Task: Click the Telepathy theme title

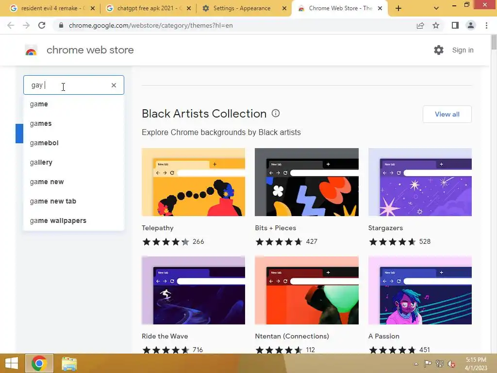Action: click(158, 228)
